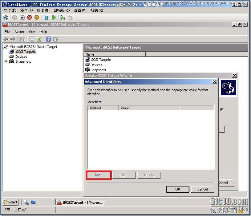Click the Add... button
This screenshot has width=251, height=216.
pos(99,175)
